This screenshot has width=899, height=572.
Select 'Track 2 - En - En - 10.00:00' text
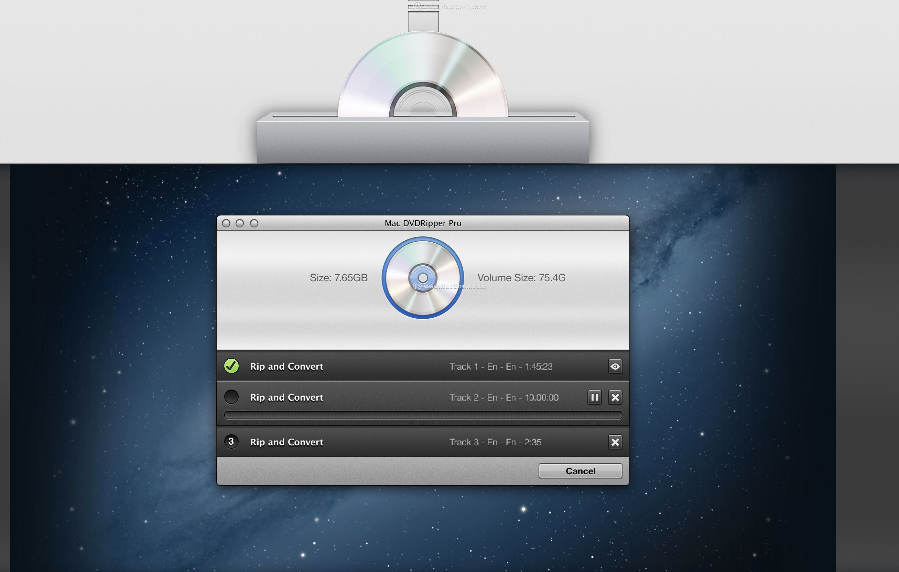coord(503,397)
